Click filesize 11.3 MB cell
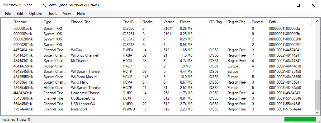The image size is (321, 123). [186, 55]
